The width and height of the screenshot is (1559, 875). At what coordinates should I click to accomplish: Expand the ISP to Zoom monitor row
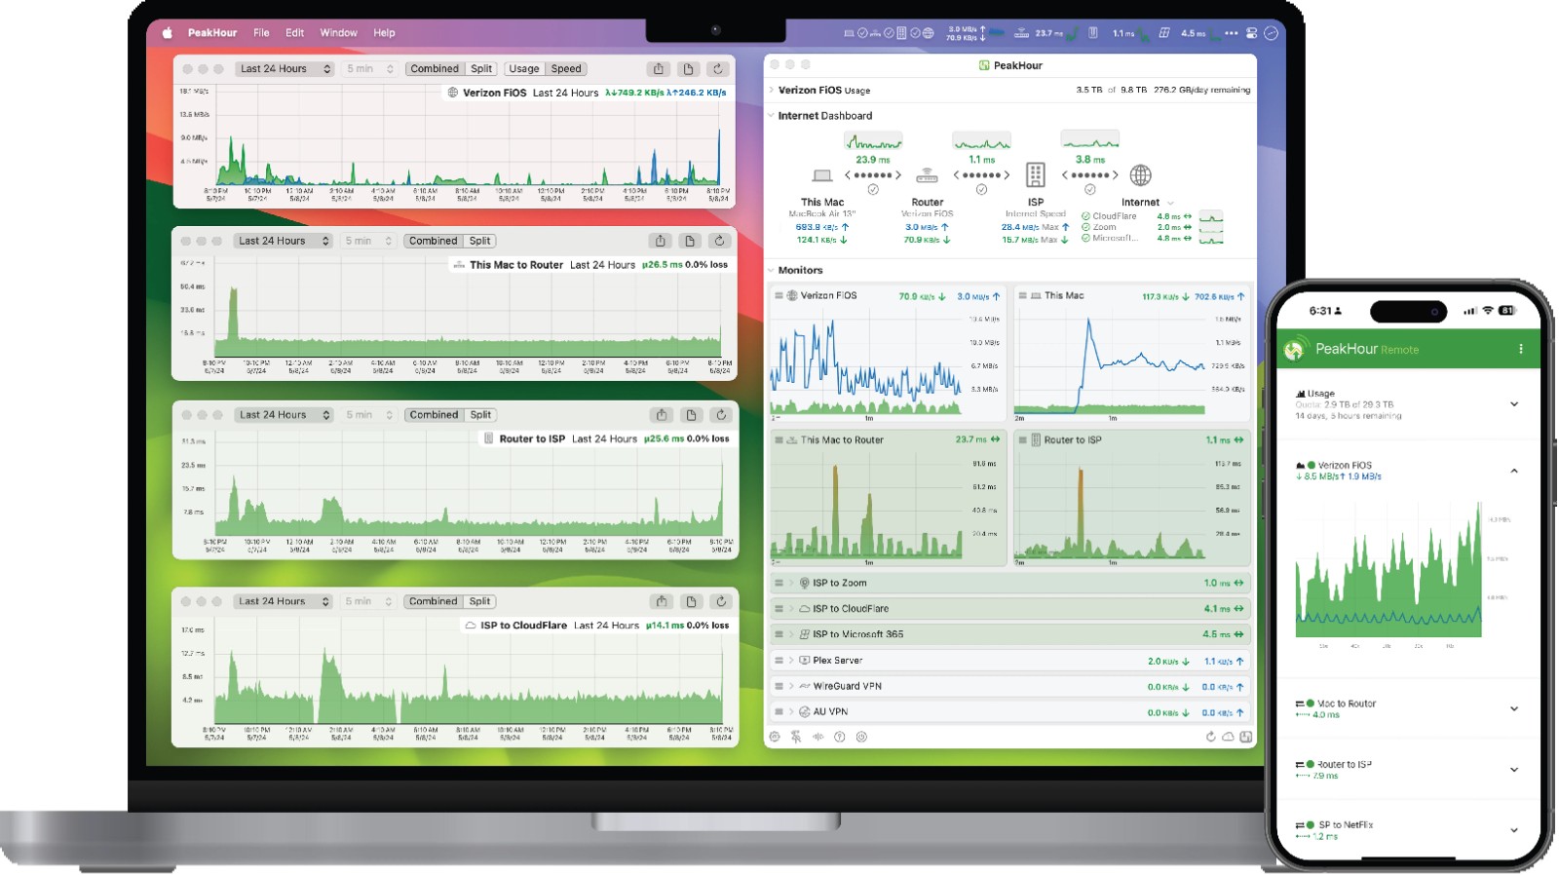[x=791, y=584]
